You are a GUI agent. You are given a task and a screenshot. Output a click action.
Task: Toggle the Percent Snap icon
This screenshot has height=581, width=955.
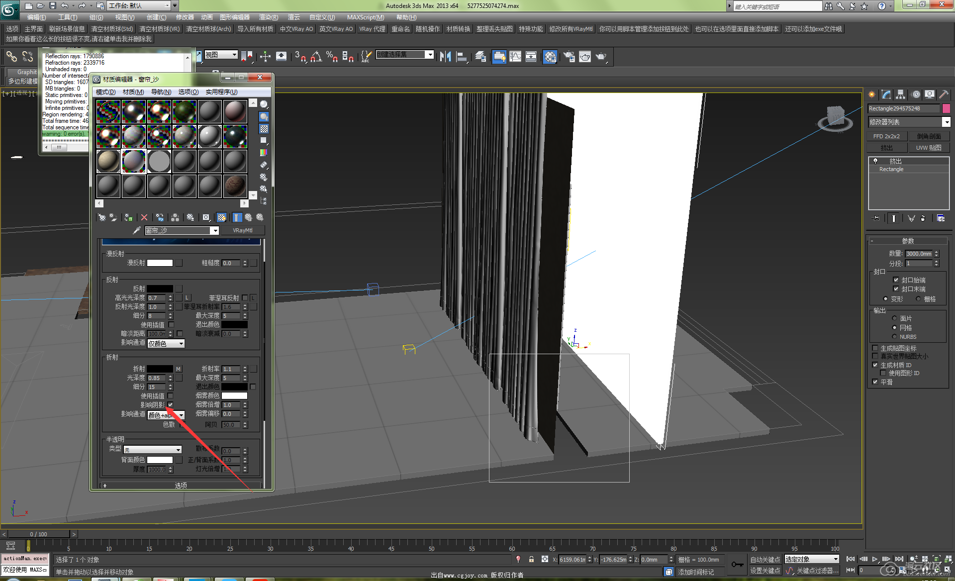[x=332, y=57]
